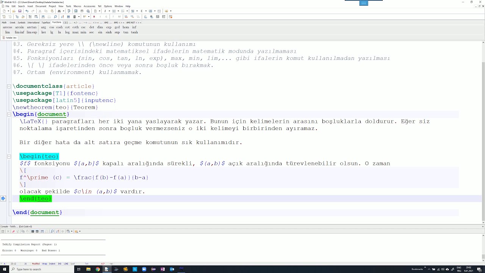
Task: Open Task View on the taskbar
Action: [79, 269]
